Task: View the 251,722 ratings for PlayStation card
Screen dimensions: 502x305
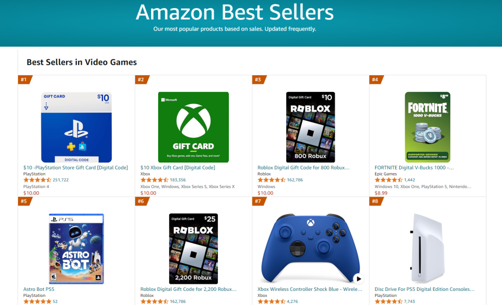Action: [x=61, y=180]
